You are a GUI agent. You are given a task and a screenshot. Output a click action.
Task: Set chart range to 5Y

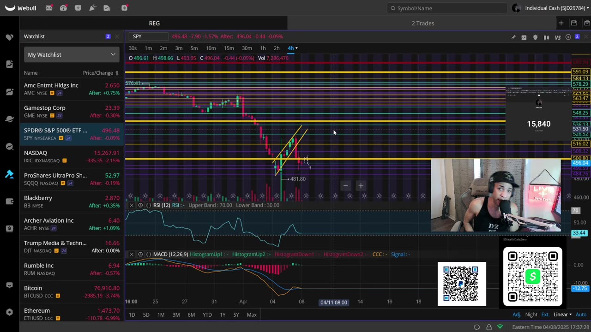click(236, 314)
